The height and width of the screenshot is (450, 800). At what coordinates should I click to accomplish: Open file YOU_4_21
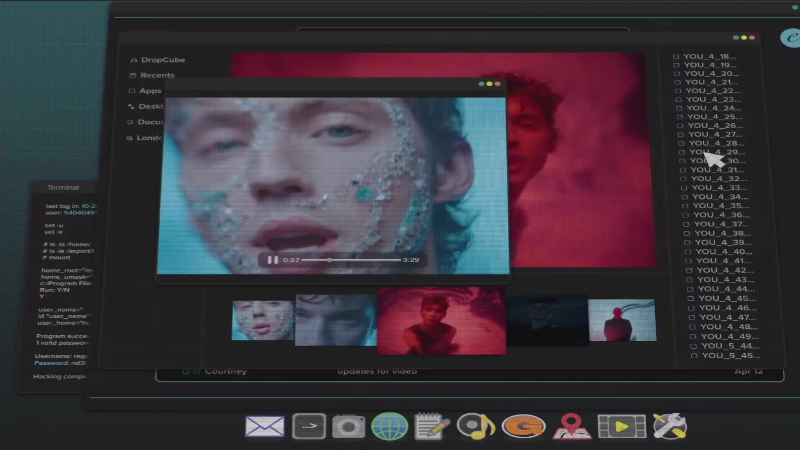click(x=711, y=82)
